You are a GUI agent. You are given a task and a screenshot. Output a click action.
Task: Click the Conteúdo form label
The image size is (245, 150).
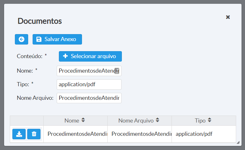(29, 56)
